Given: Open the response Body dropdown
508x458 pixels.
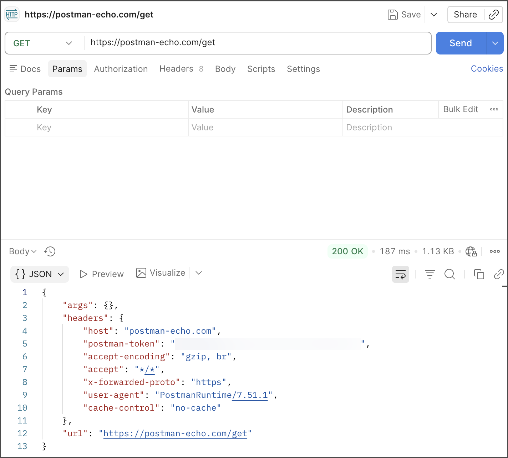Looking at the screenshot, I should (22, 251).
